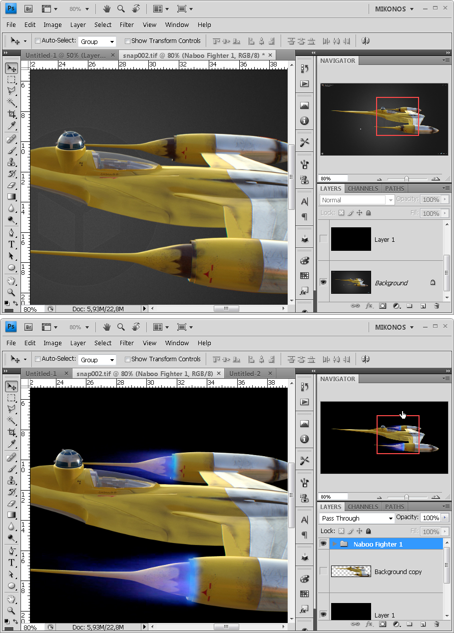Select the Brush tool in the upper Photoshop window
Screen dimensions: 454x633
pos(11,150)
